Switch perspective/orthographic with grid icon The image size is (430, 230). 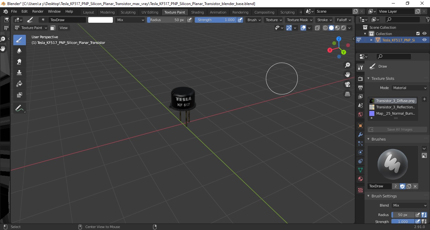(347, 94)
